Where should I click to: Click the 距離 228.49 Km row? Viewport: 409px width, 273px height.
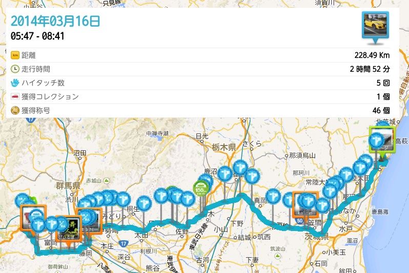click(200, 55)
